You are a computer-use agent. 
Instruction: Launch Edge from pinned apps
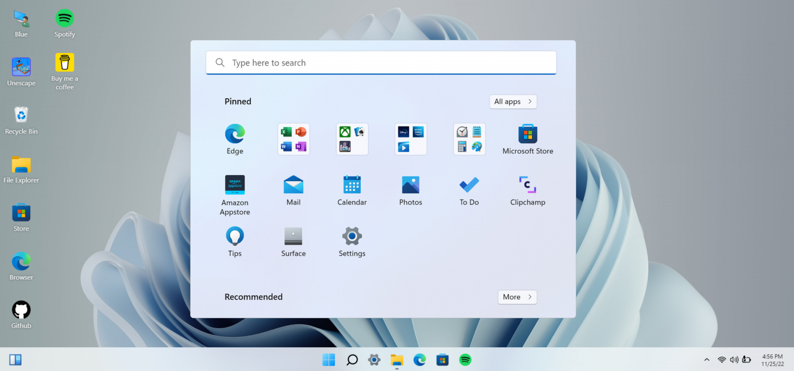pyautogui.click(x=235, y=139)
